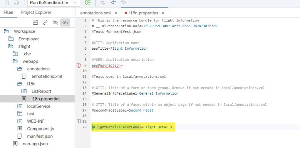Collapse the zflight folder
This screenshot has height=148, width=300.
[x=11, y=46]
